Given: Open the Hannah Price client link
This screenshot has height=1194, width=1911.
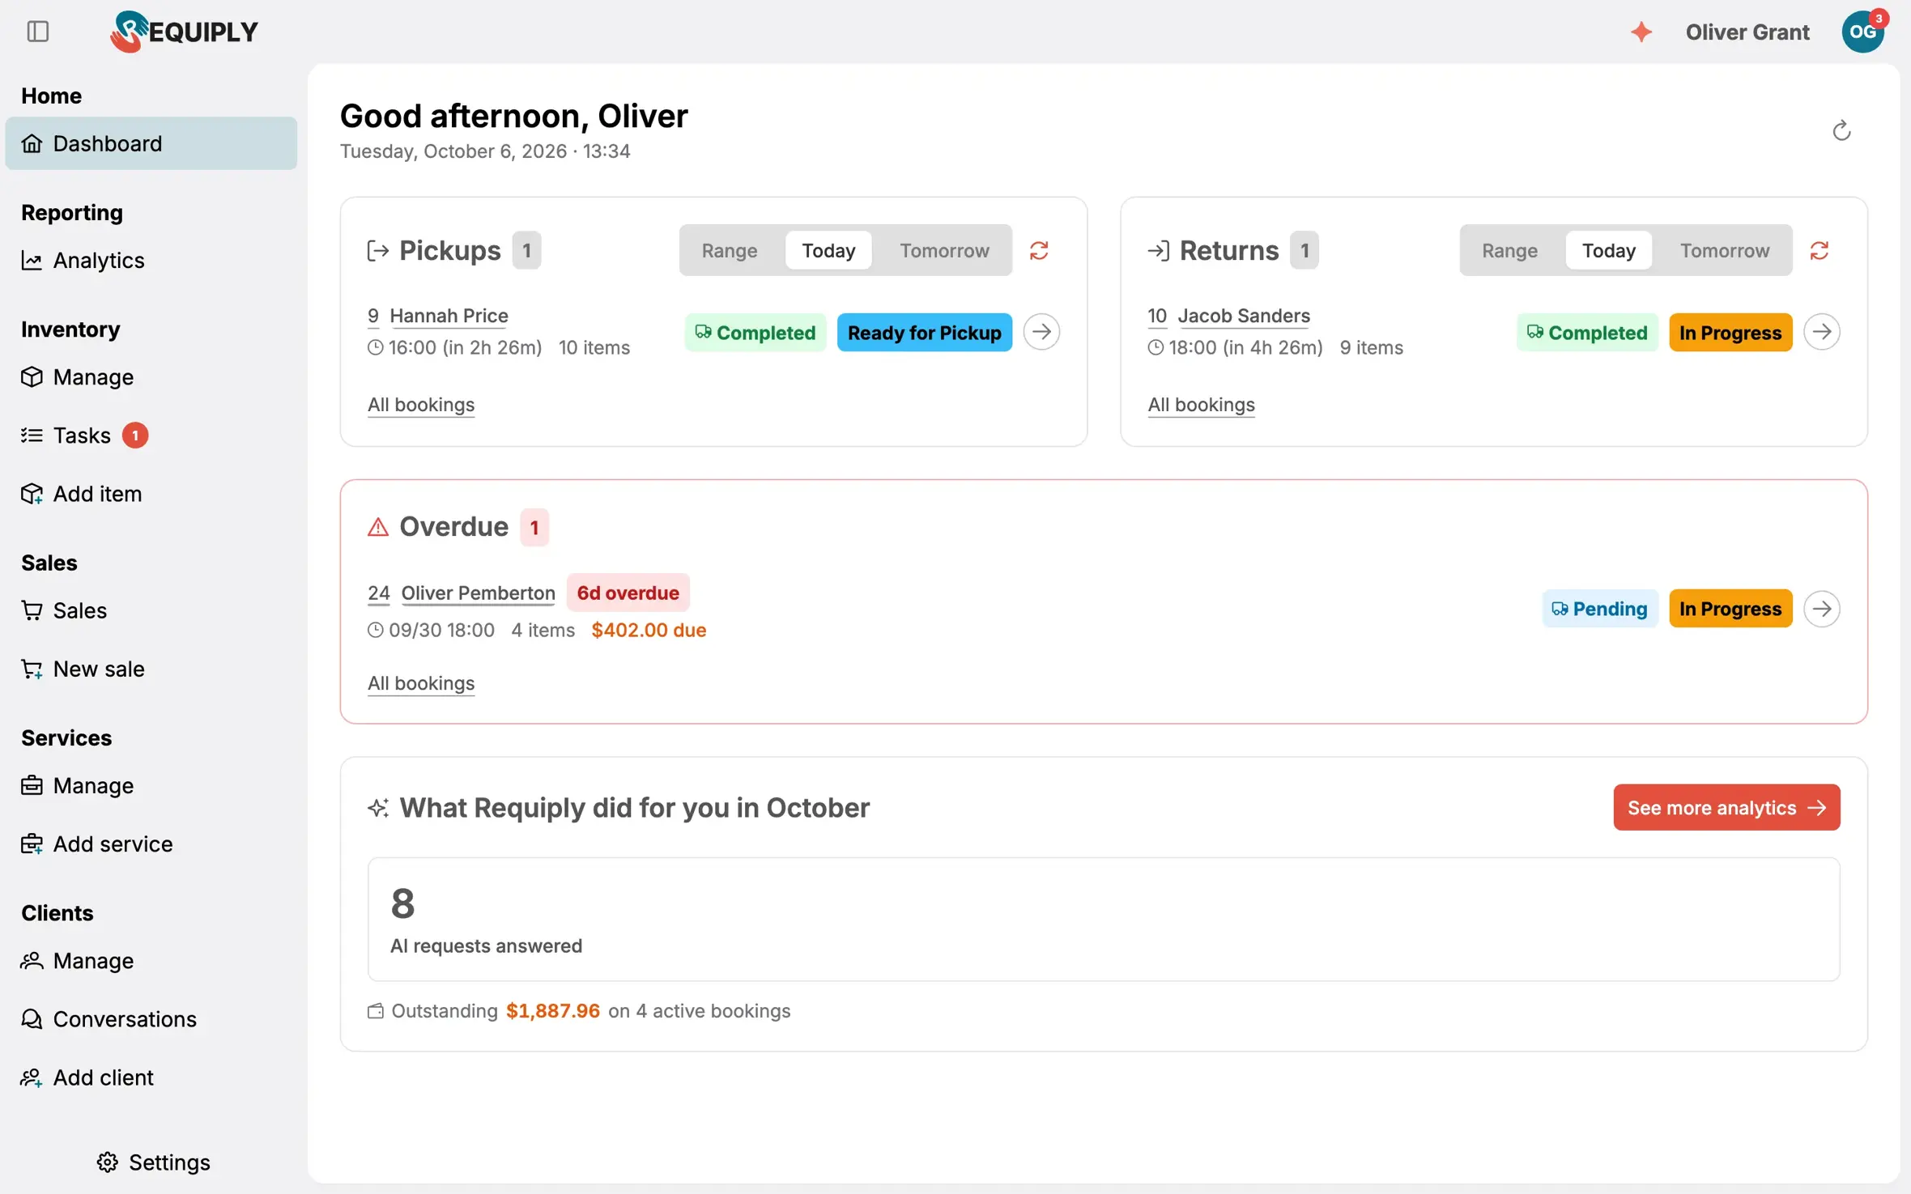Looking at the screenshot, I should [x=449, y=315].
